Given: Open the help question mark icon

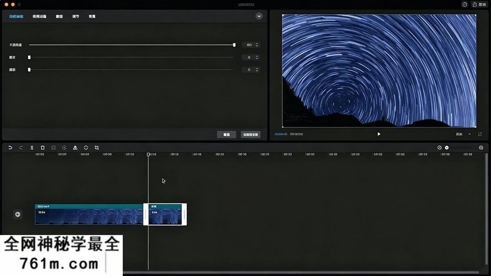Looking at the screenshot, I should (465, 5).
